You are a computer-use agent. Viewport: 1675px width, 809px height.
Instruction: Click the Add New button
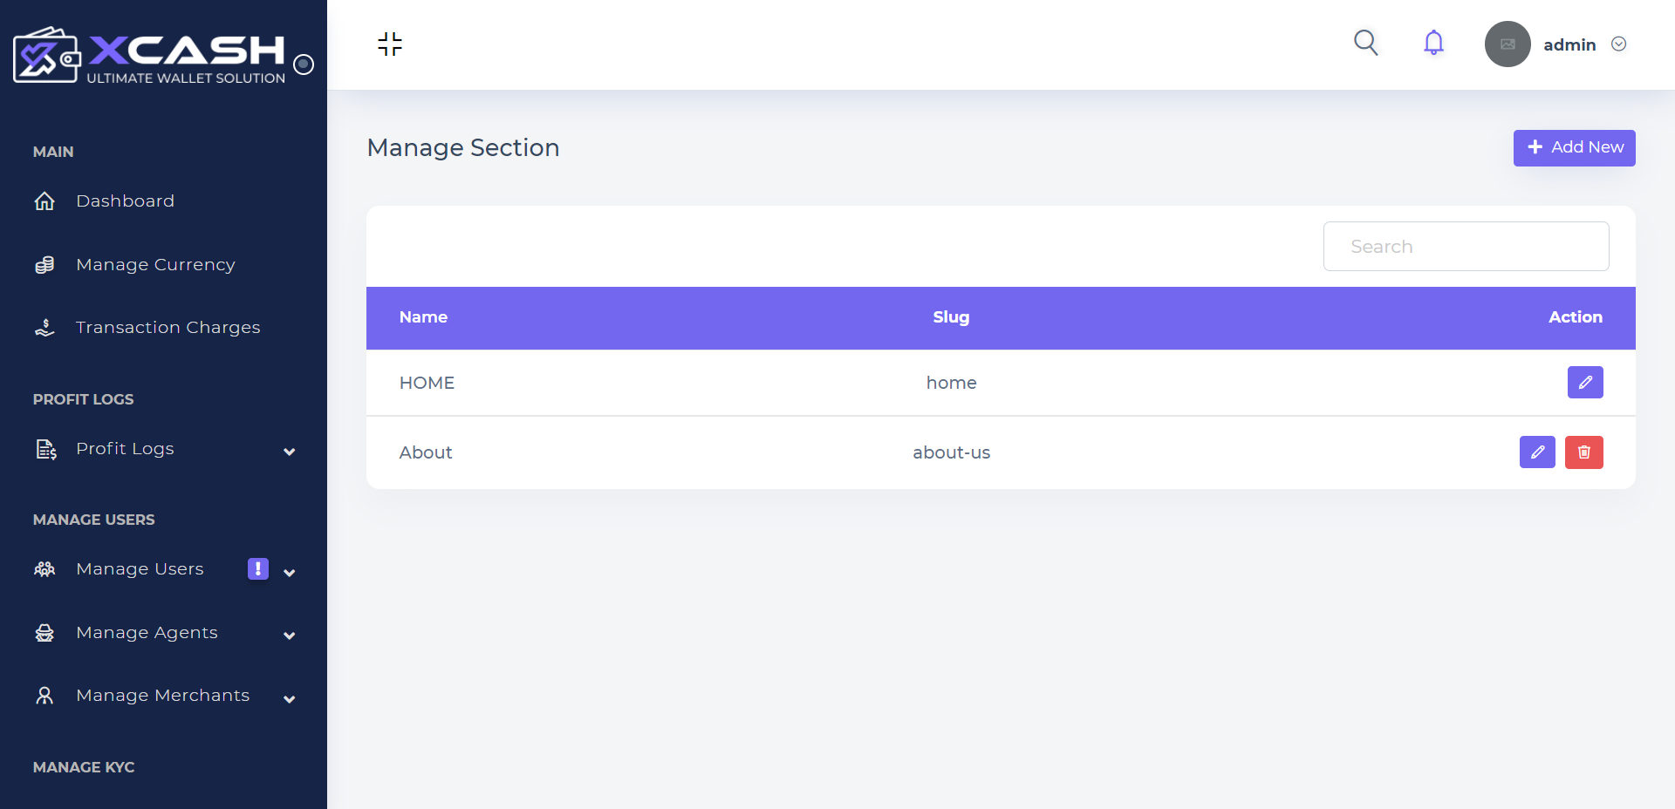tap(1574, 147)
